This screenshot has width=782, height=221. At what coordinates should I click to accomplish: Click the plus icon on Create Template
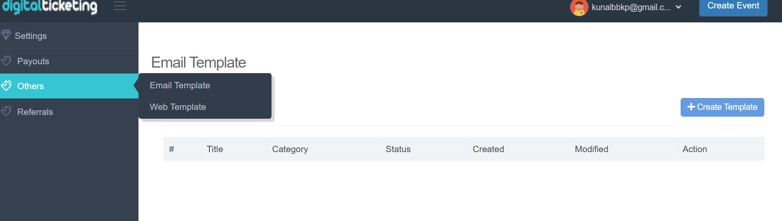(x=691, y=107)
